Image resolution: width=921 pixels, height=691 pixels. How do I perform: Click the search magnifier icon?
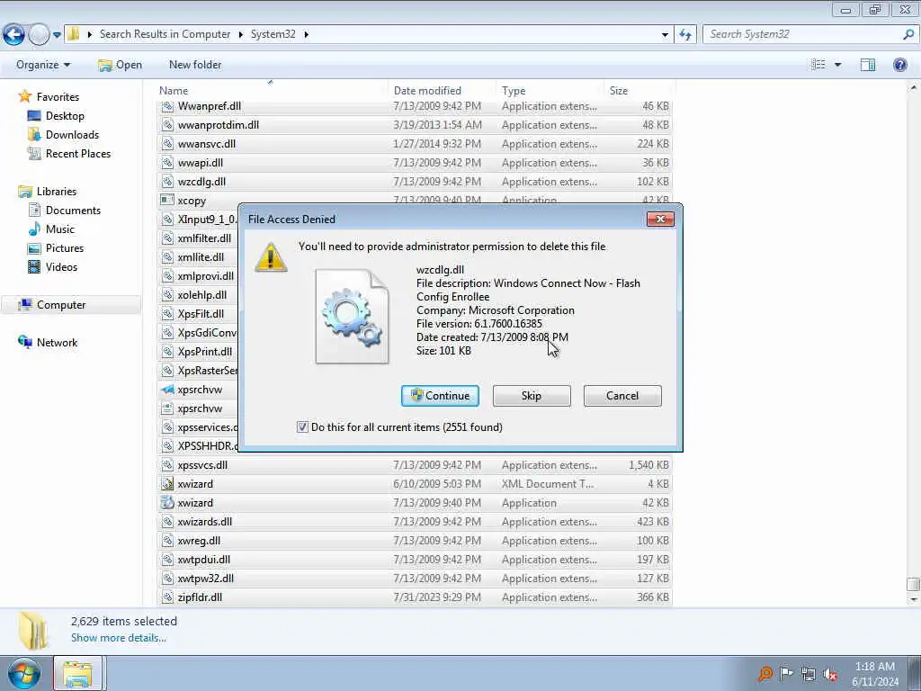pos(908,34)
